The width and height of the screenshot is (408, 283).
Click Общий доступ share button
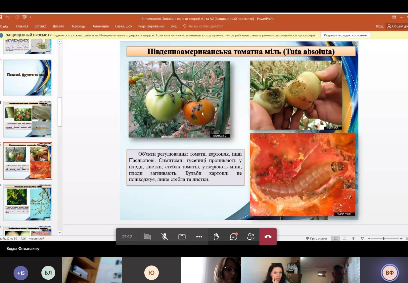pos(397,26)
